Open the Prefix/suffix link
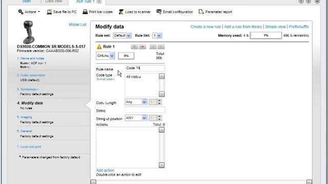This screenshot has width=328, height=184. pos(299,27)
